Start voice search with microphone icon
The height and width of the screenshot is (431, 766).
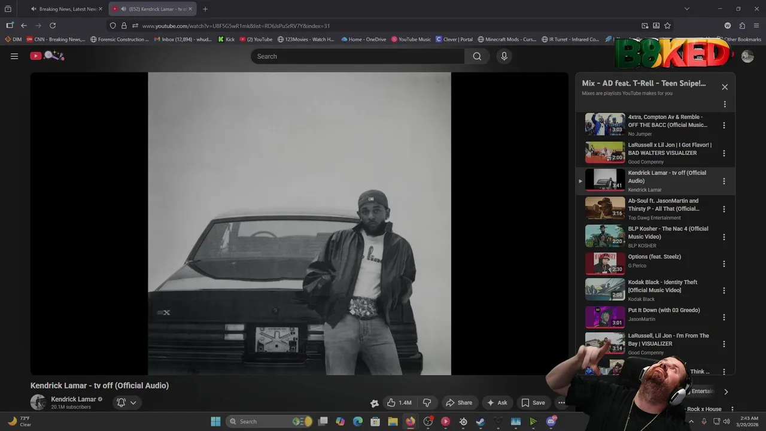pyautogui.click(x=504, y=56)
